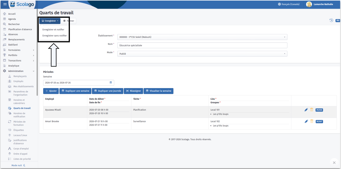
Task: Open the Mode dropdown showing Publié
Action: click(202, 54)
